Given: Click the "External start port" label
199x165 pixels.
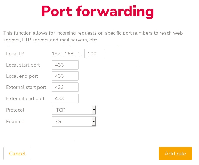Looking at the screenshot, I should coord(26,87).
